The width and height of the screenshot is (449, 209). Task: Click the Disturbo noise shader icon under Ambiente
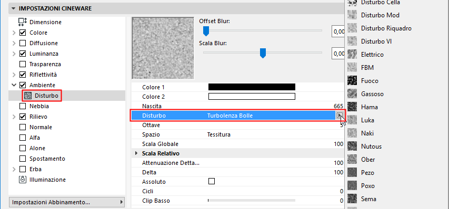pos(28,96)
